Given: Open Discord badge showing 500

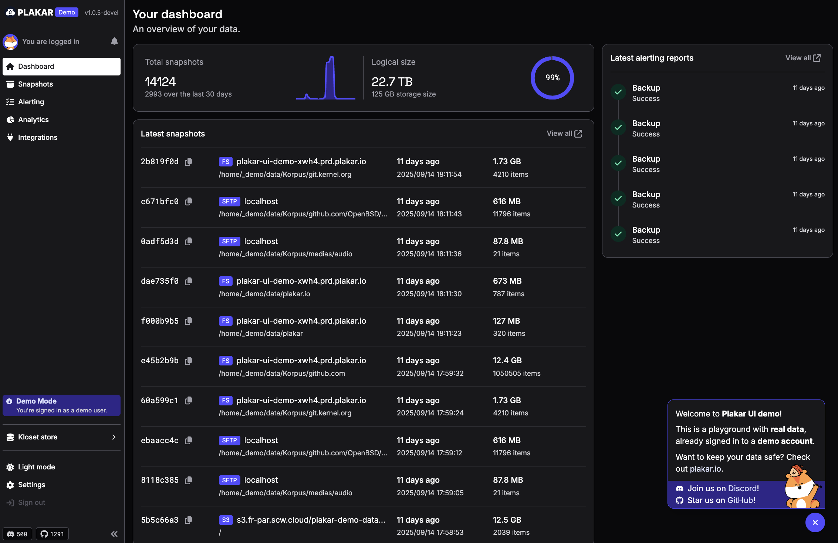Looking at the screenshot, I should coord(17,534).
